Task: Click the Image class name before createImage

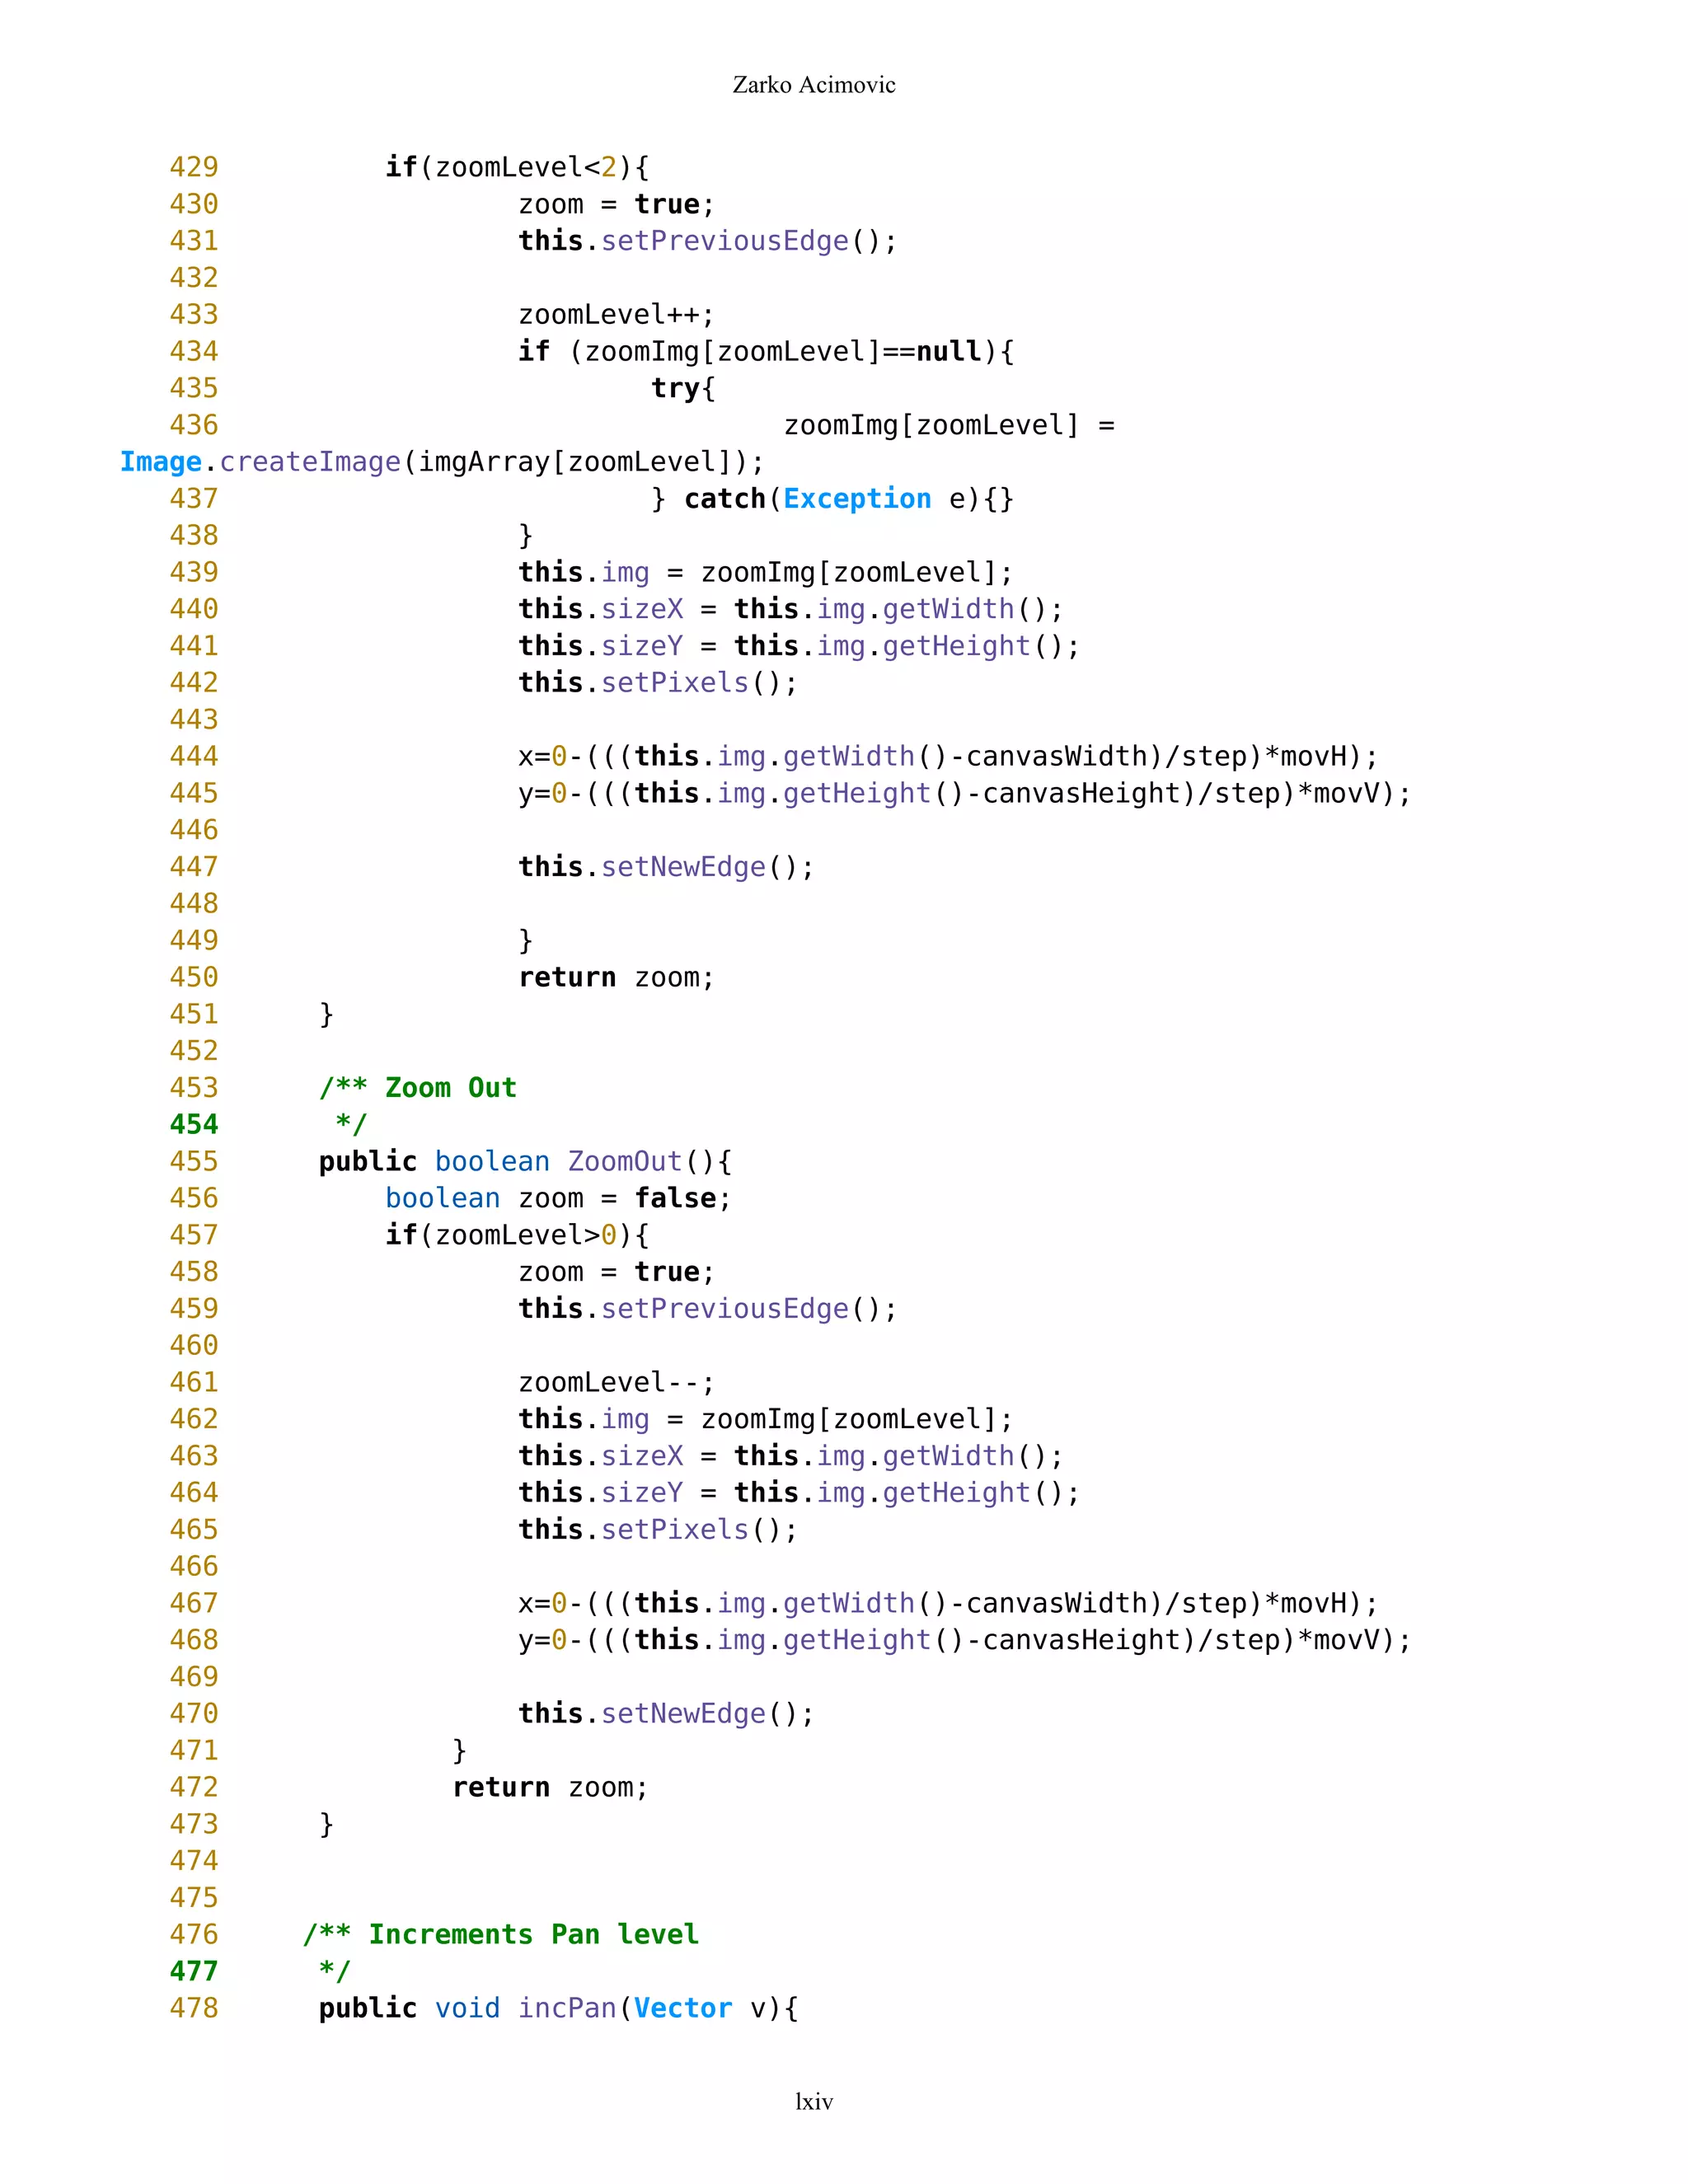Action: coord(160,462)
